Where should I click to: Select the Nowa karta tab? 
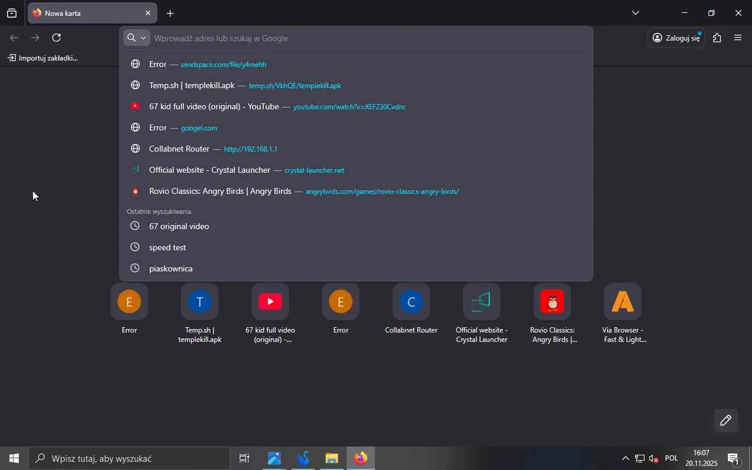pos(92,13)
